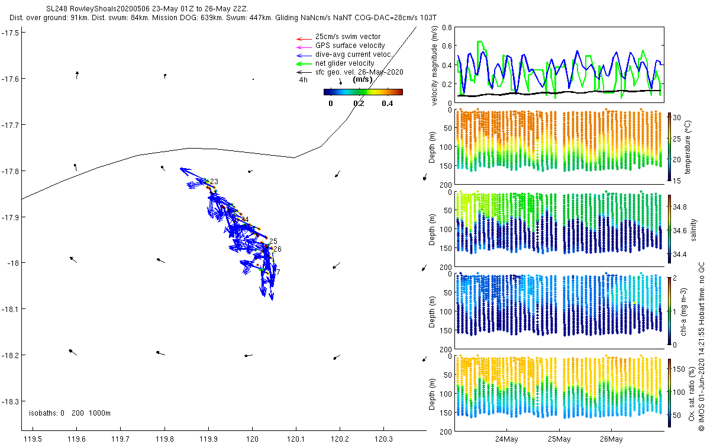Click the day '23' marker on the glider track
This screenshot has width=710, height=444.
[214, 182]
